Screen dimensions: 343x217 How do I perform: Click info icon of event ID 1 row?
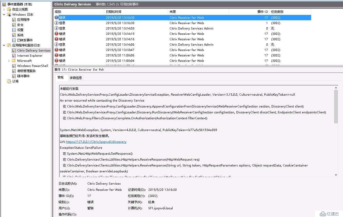point(57,23)
